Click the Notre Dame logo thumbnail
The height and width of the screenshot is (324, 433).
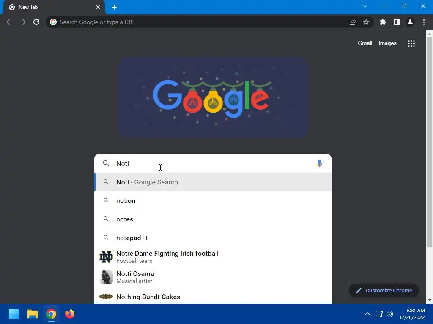click(x=106, y=257)
